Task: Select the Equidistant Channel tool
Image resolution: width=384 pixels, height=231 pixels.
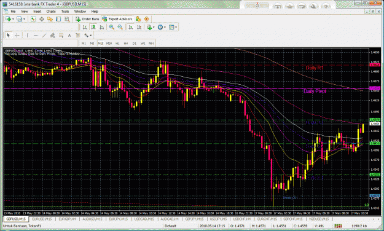Action: click(52, 35)
